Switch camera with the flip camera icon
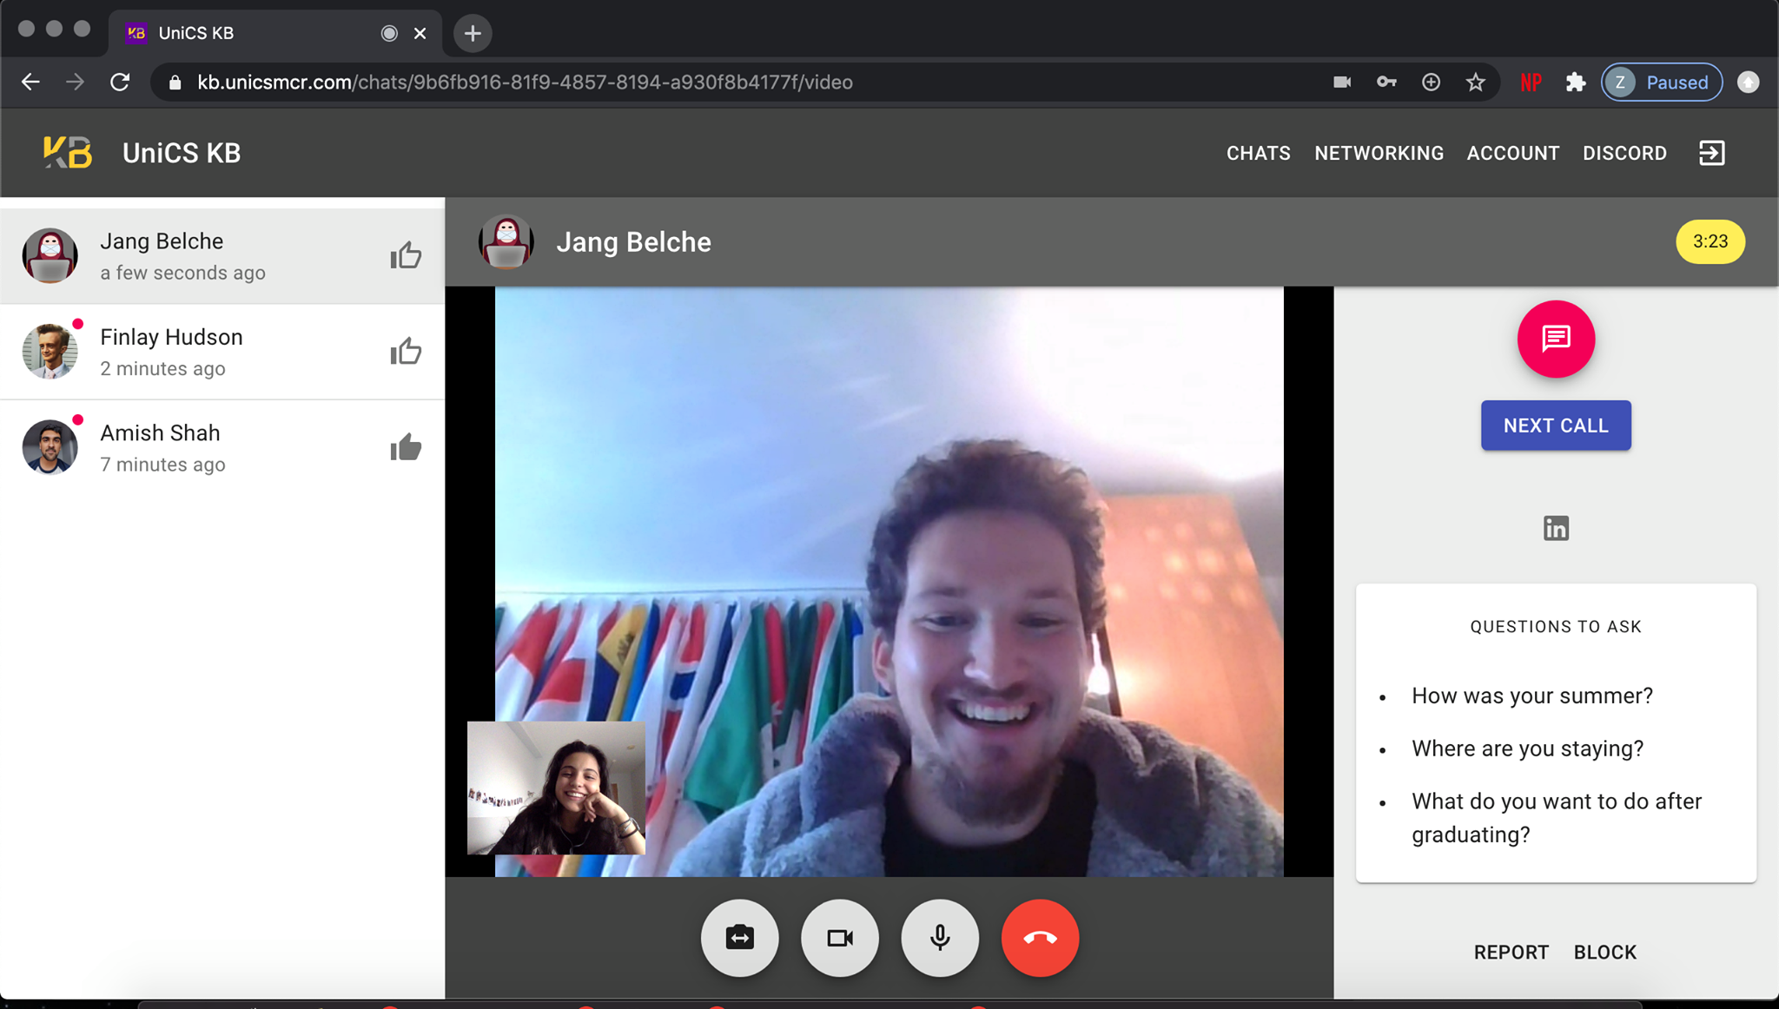The height and width of the screenshot is (1009, 1779). (739, 938)
